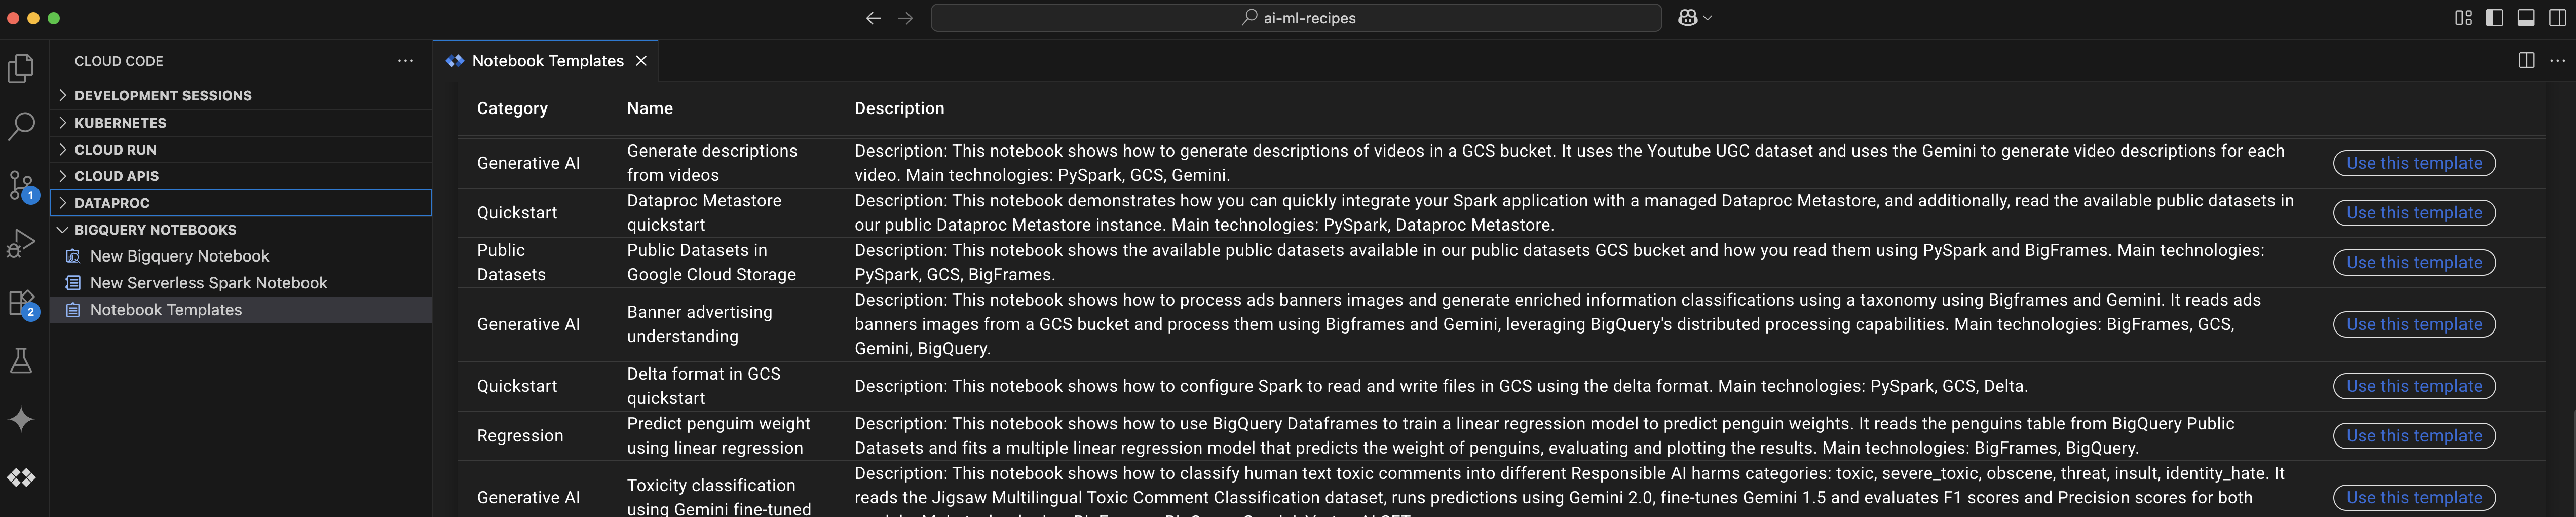
Task: Select the Notebook Templates tab
Action: 546,61
